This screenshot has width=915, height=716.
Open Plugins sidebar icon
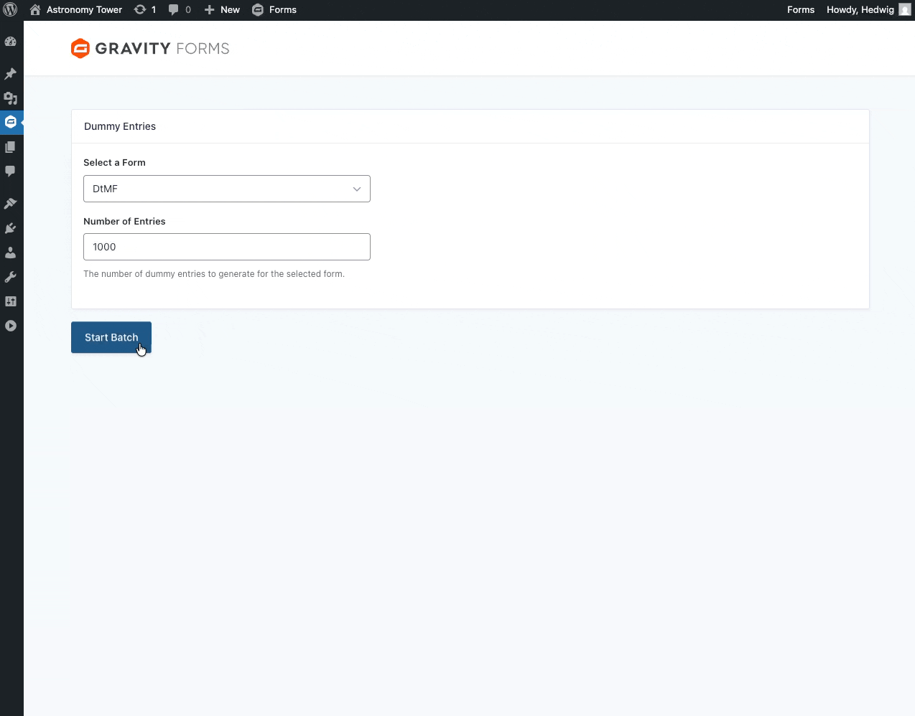tap(11, 228)
